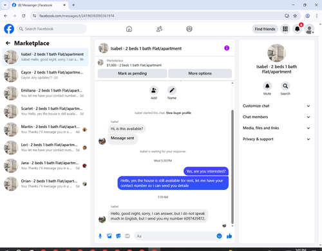Mute conversation using bell icon

tap(267, 86)
